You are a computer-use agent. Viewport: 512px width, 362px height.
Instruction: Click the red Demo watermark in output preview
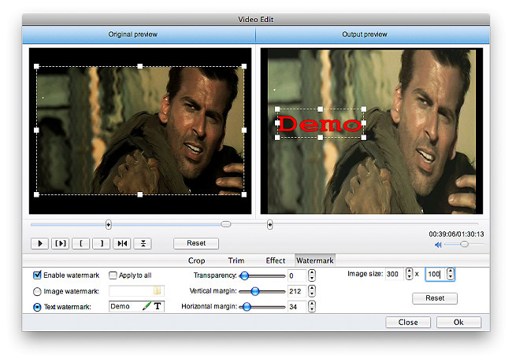(320, 124)
